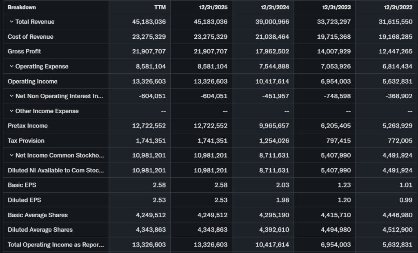Select the Diluted EPS row label
Image resolution: width=418 pixels, height=253 pixels.
point(24,200)
